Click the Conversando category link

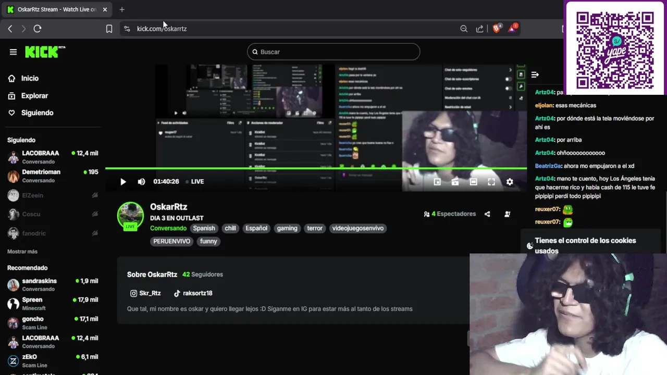point(168,228)
